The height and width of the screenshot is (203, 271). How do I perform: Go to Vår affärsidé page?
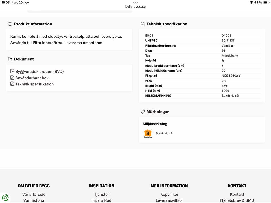click(34, 194)
